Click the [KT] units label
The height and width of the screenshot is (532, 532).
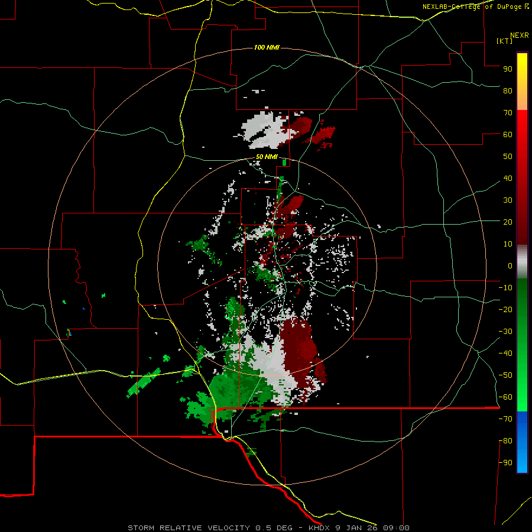click(x=504, y=41)
